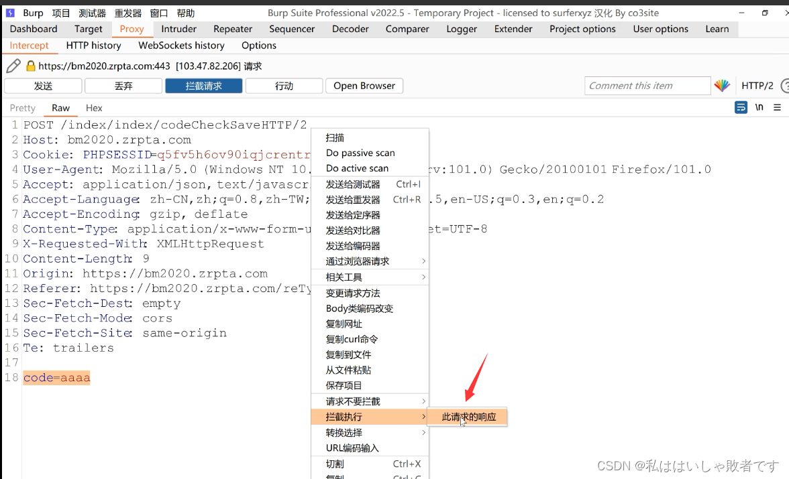Switch to the Sequencer tab
The width and height of the screenshot is (789, 479).
coord(292,29)
